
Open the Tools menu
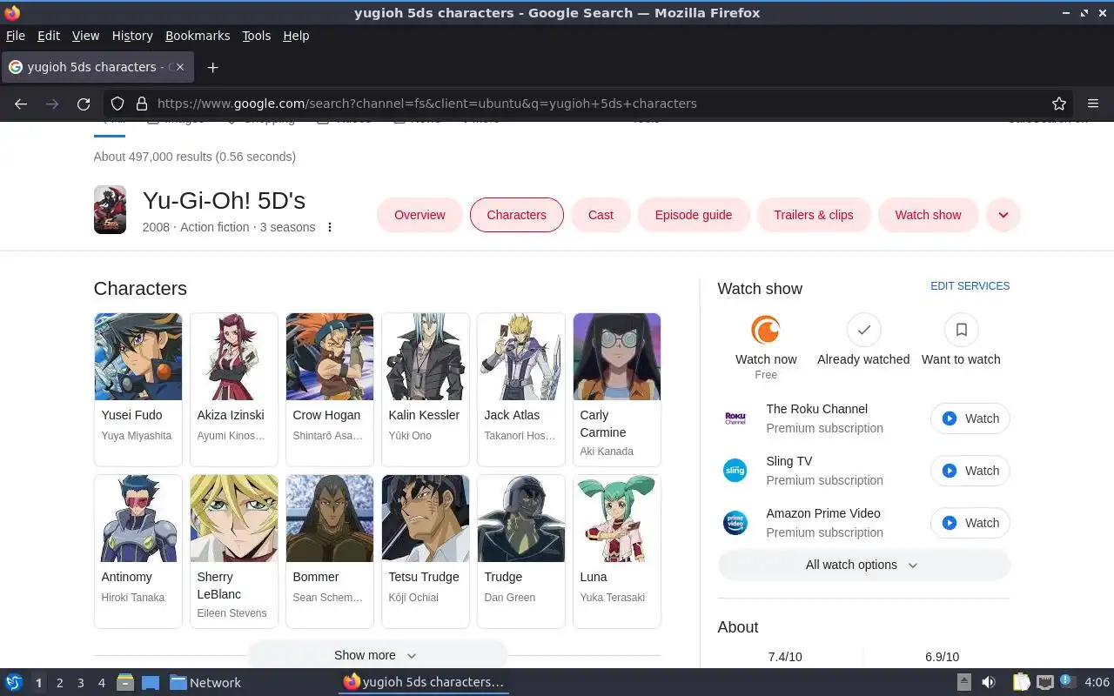point(257,36)
